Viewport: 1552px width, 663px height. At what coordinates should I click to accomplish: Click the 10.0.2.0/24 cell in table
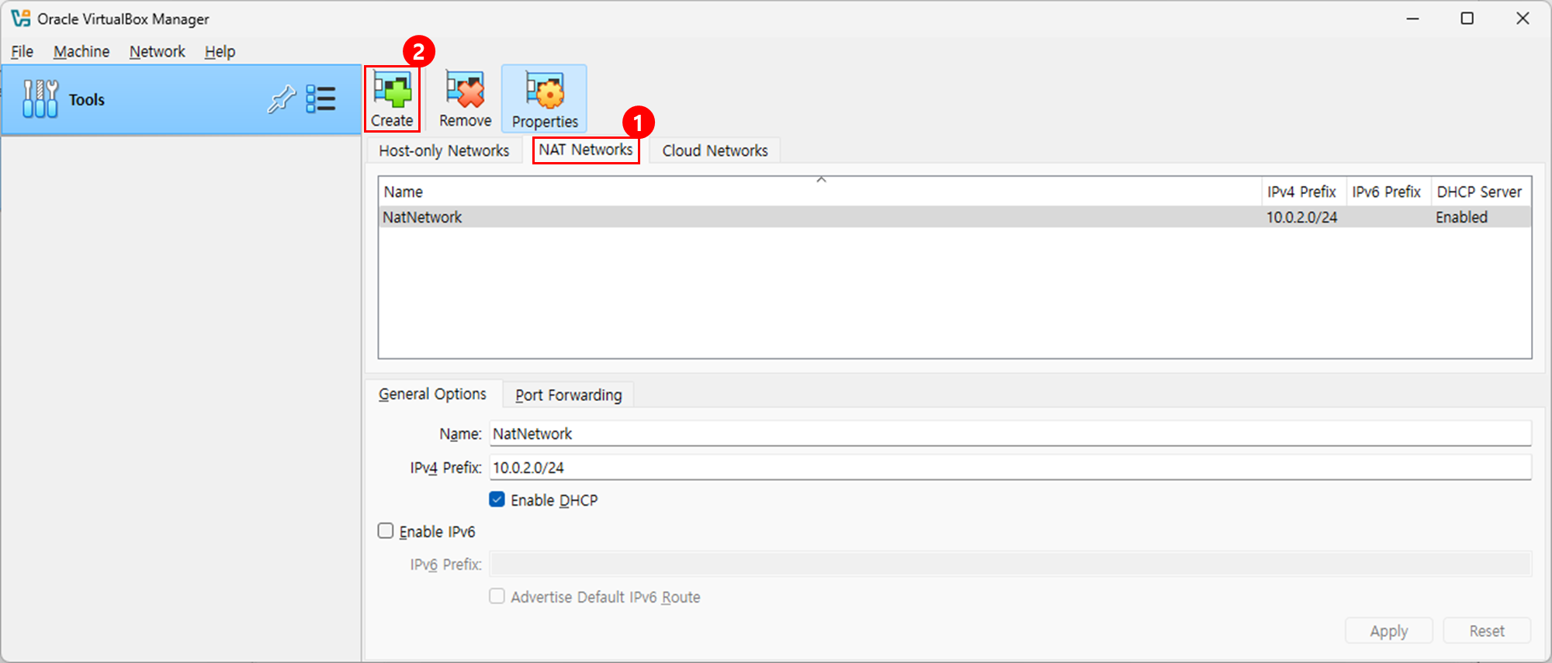click(1302, 217)
